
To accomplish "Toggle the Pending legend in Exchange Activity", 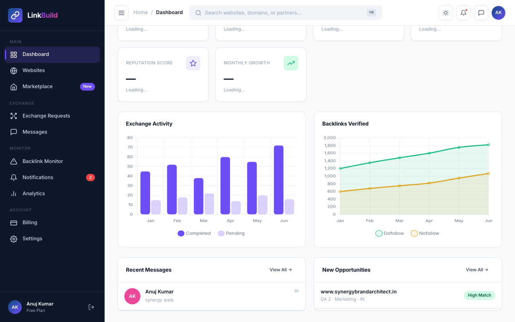I will point(231,233).
